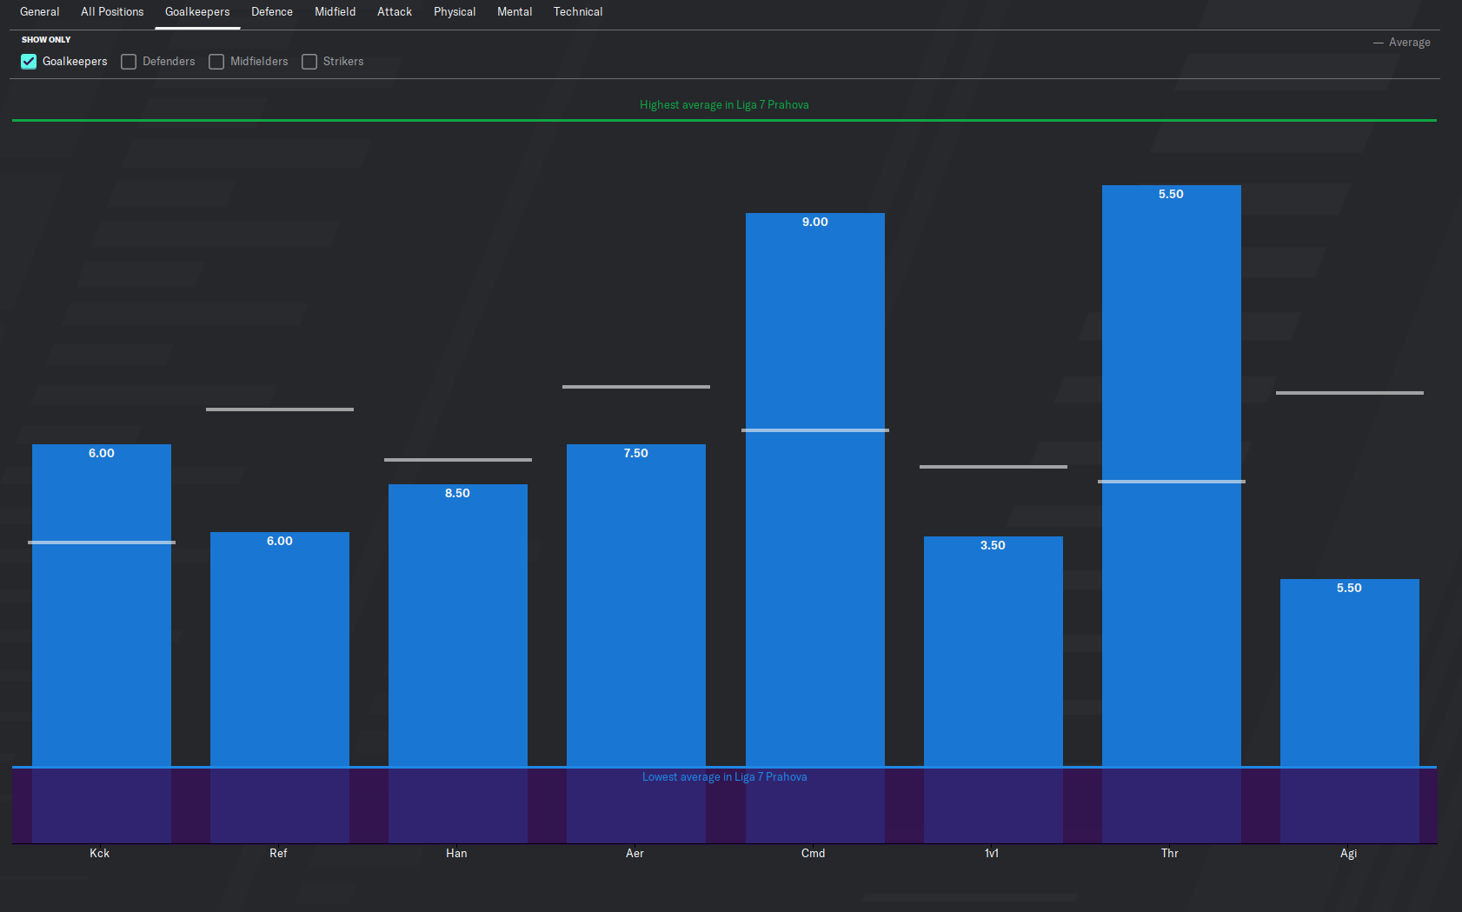The image size is (1462, 912).
Task: Check the Strikers filter checkbox
Action: [309, 62]
